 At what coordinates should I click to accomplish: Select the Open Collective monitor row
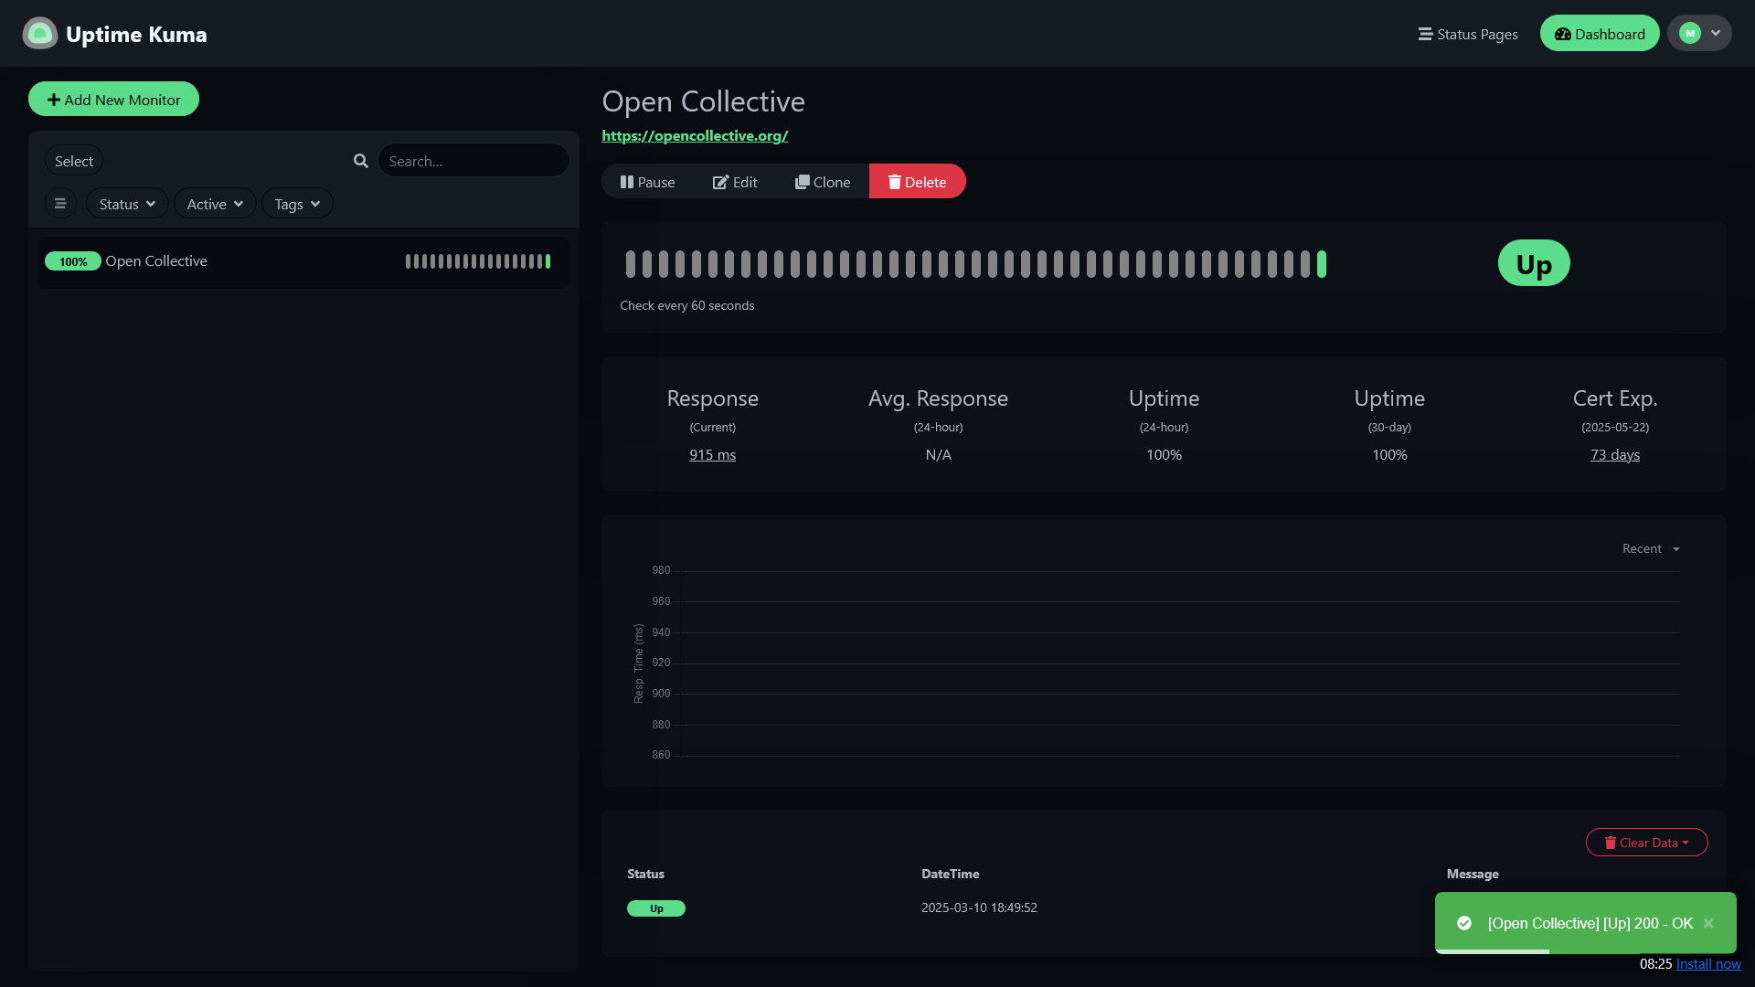tap(303, 262)
